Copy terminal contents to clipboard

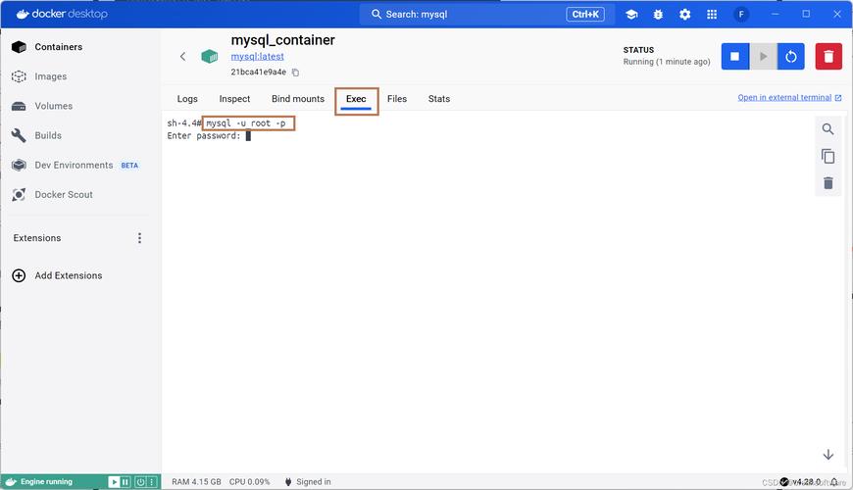coord(828,156)
